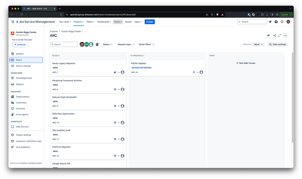The height and width of the screenshot is (179, 302).
Task: Open Channels in the sidebar
Action: pyautogui.click(x=26, y=109)
